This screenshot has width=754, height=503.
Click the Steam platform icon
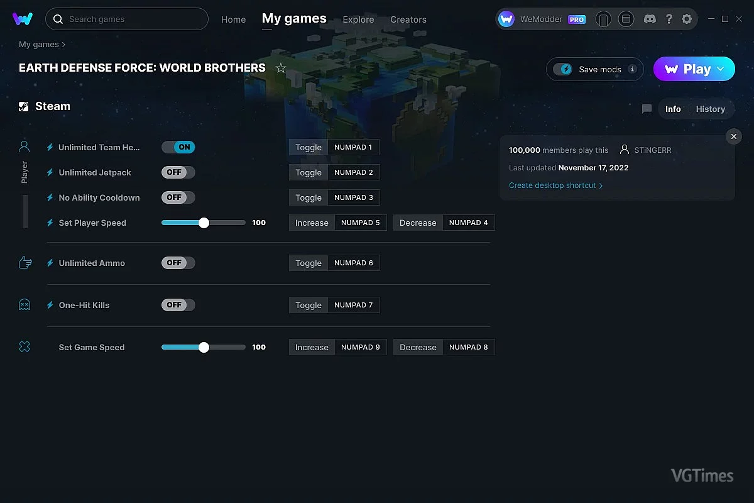pyautogui.click(x=23, y=106)
